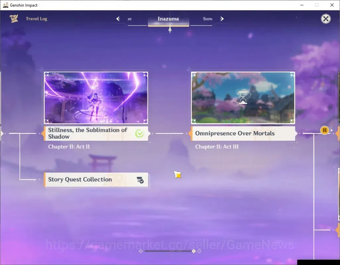The height and width of the screenshot is (265, 340).
Task: Click the hourglass icon on the quest image
Action: pyautogui.click(x=243, y=98)
